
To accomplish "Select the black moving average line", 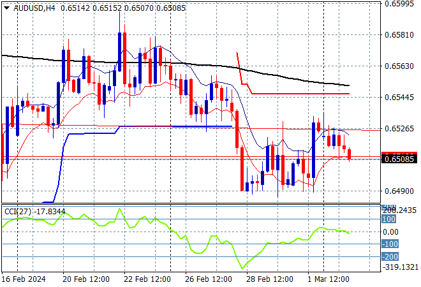I will tap(191, 64).
